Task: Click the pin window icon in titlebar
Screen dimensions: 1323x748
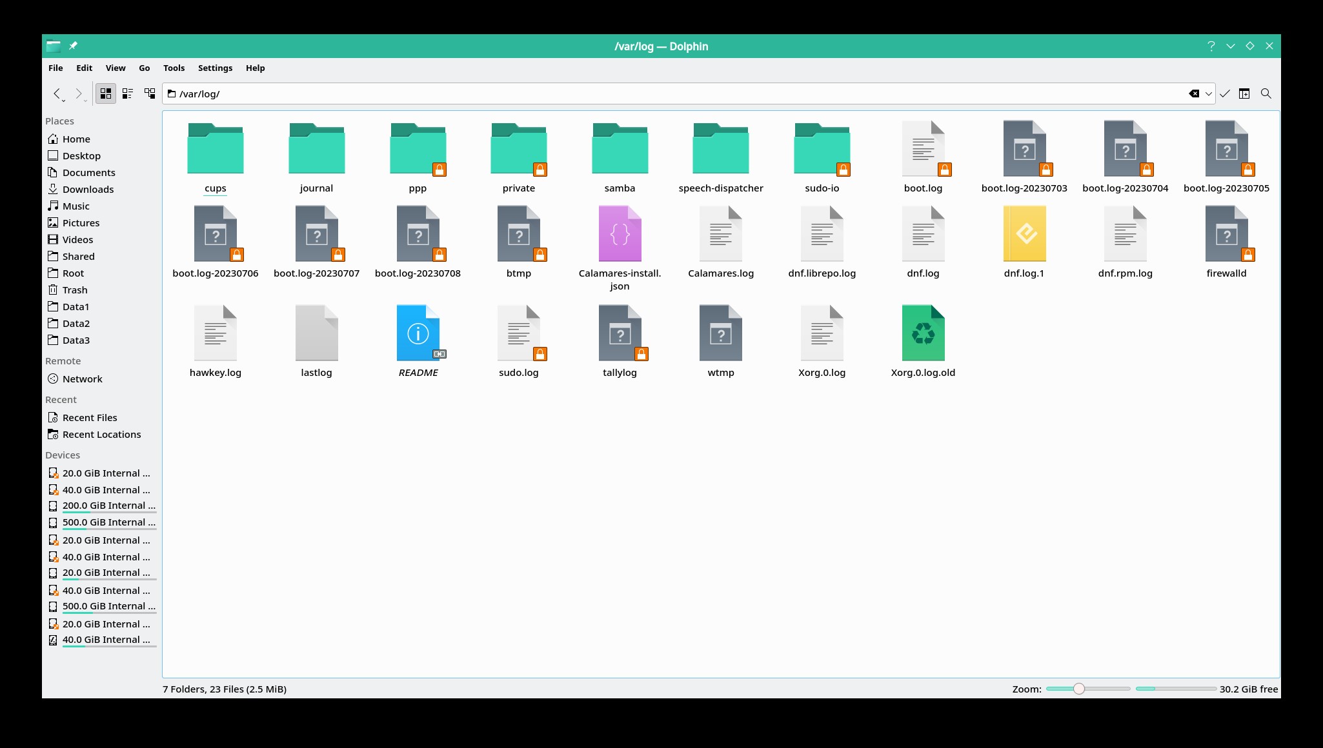Action: (x=73, y=46)
